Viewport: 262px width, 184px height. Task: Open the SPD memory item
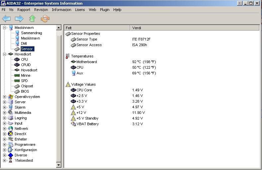24,81
